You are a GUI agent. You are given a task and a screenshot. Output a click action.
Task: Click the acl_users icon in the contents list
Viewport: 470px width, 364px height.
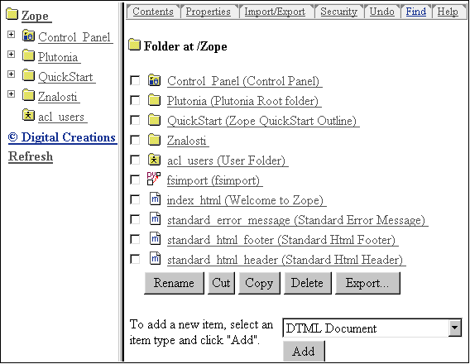(155, 160)
